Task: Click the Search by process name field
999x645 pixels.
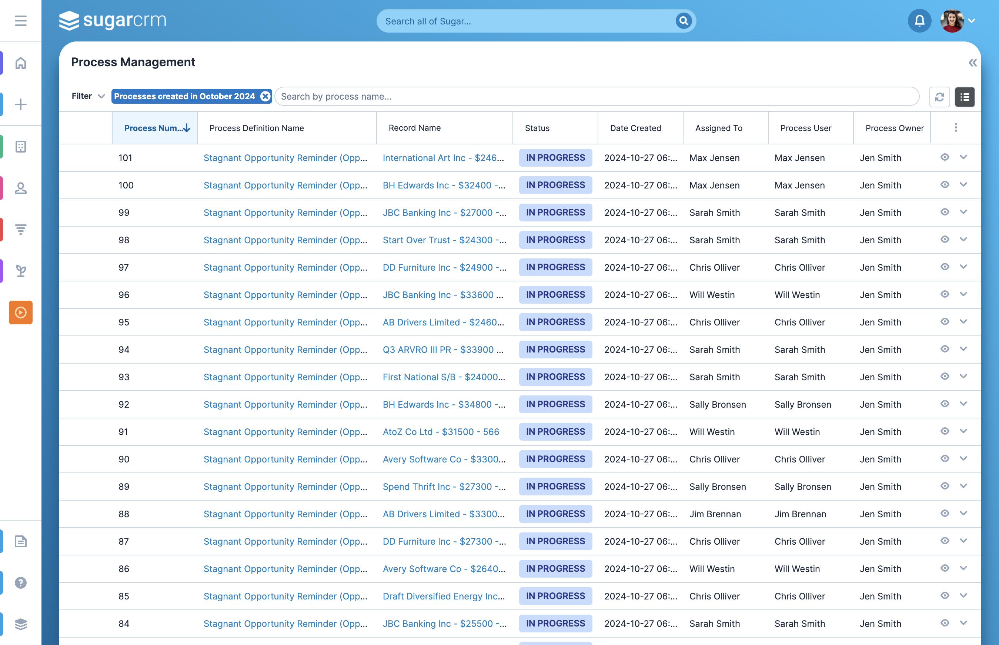Action: click(x=597, y=96)
